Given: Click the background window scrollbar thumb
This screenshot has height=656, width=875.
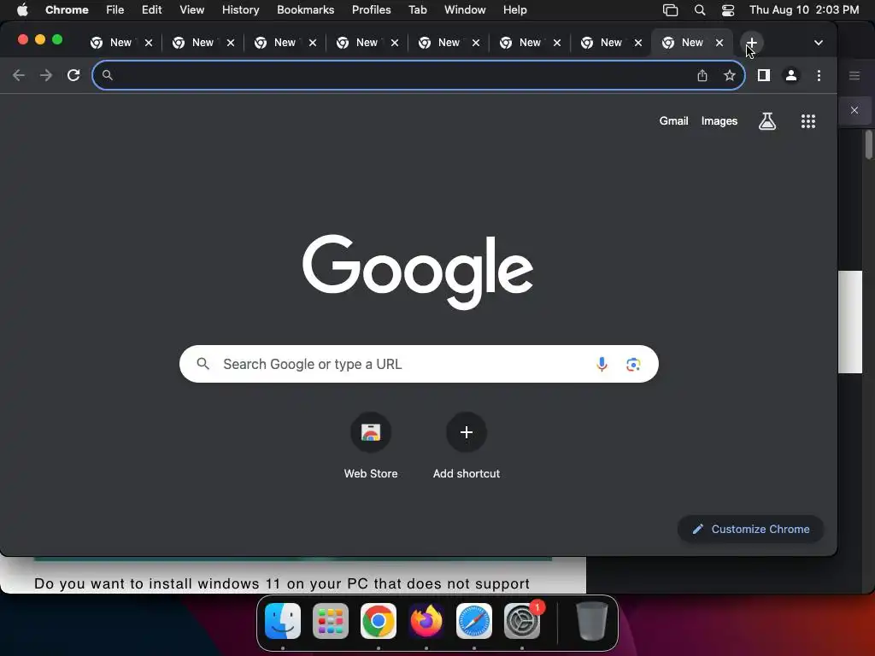Looking at the screenshot, I should [869, 144].
